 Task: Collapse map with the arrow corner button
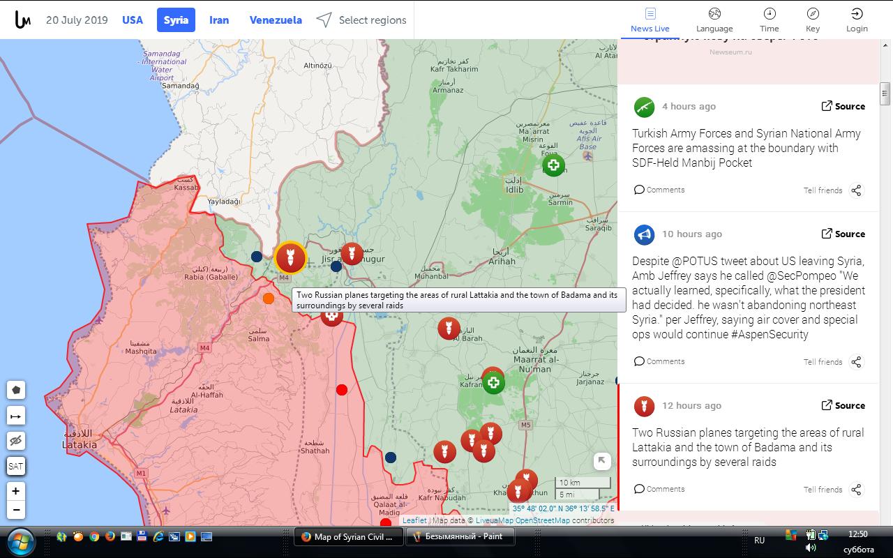[x=602, y=461]
